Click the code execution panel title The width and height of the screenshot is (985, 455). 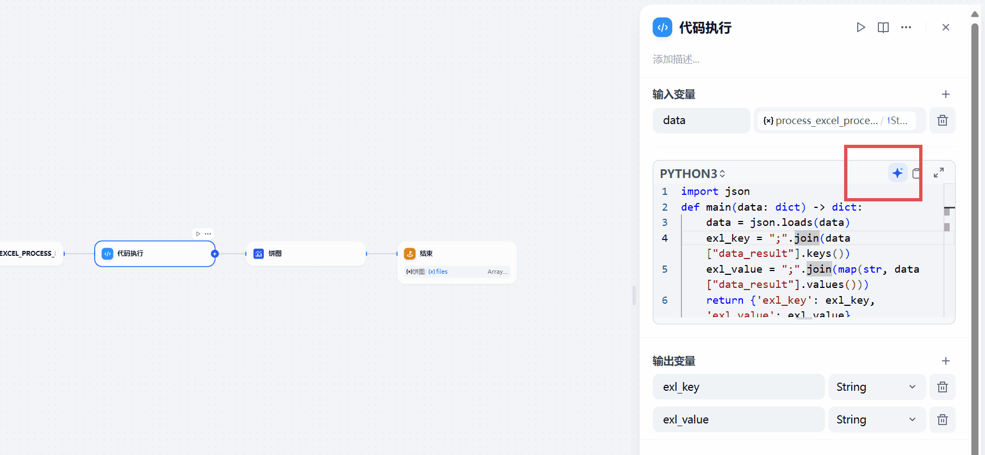coord(705,28)
